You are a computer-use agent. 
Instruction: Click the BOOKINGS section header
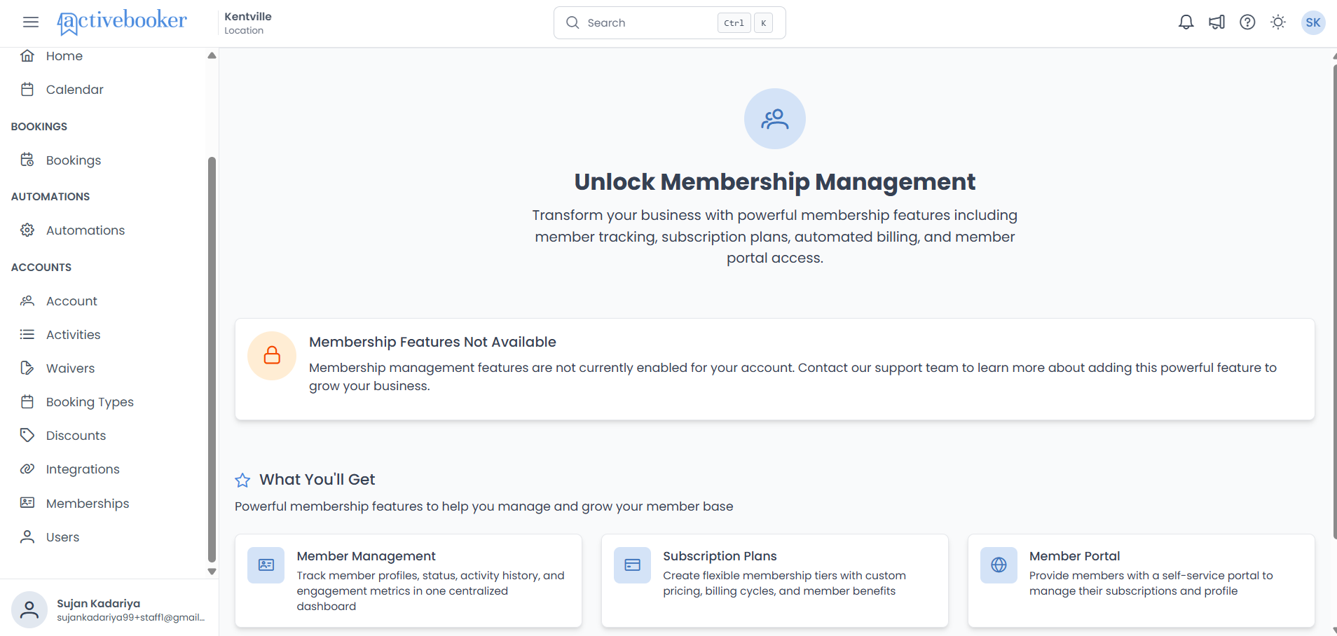(x=39, y=127)
